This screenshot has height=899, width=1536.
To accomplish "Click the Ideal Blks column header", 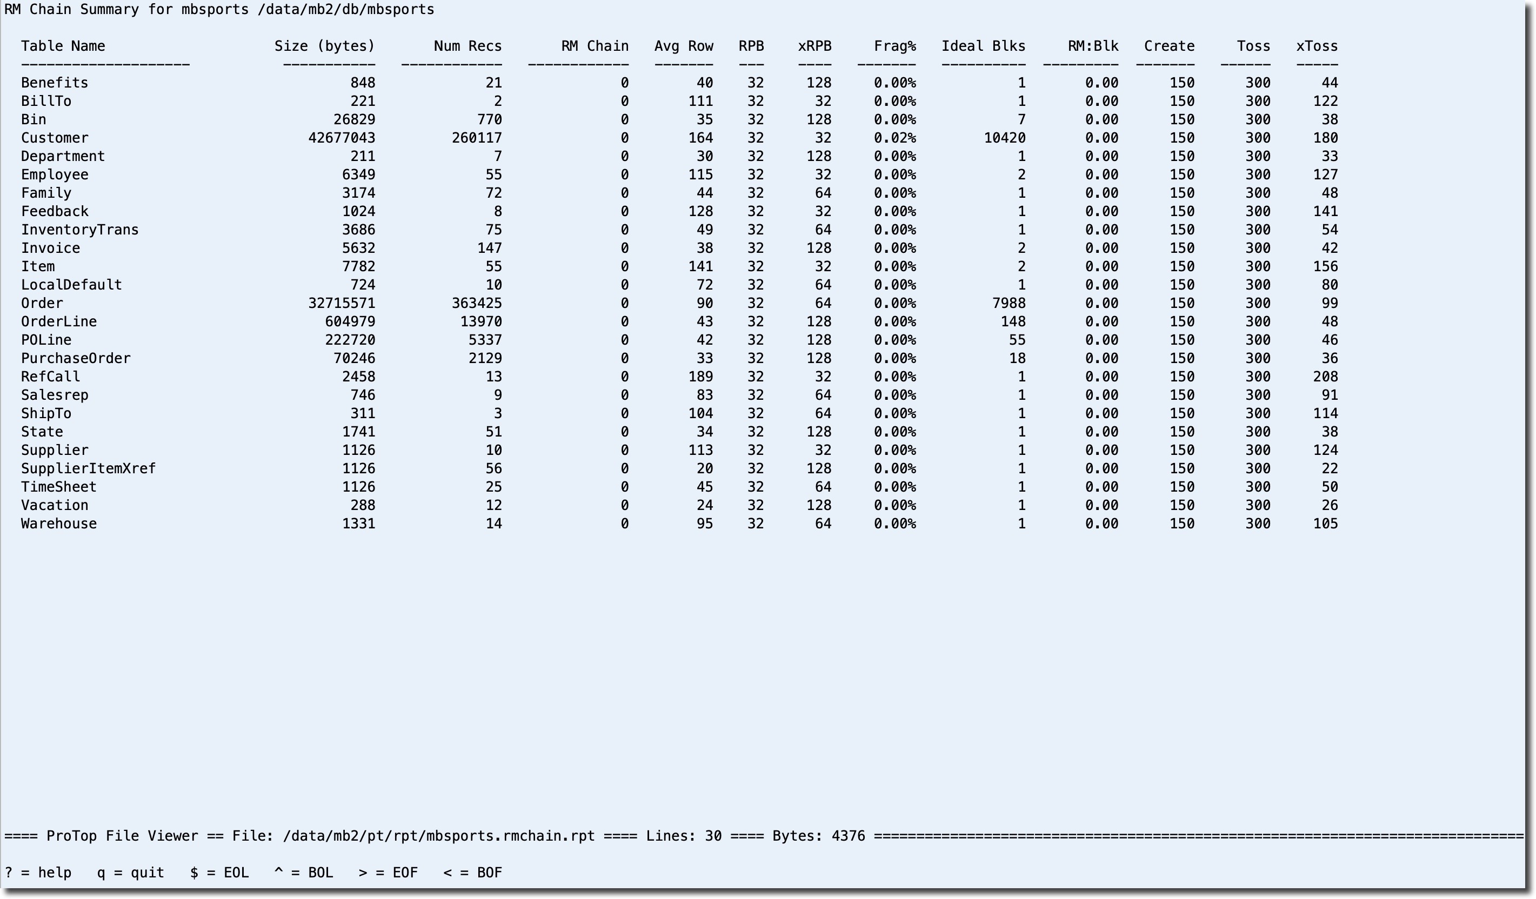I will click(983, 46).
